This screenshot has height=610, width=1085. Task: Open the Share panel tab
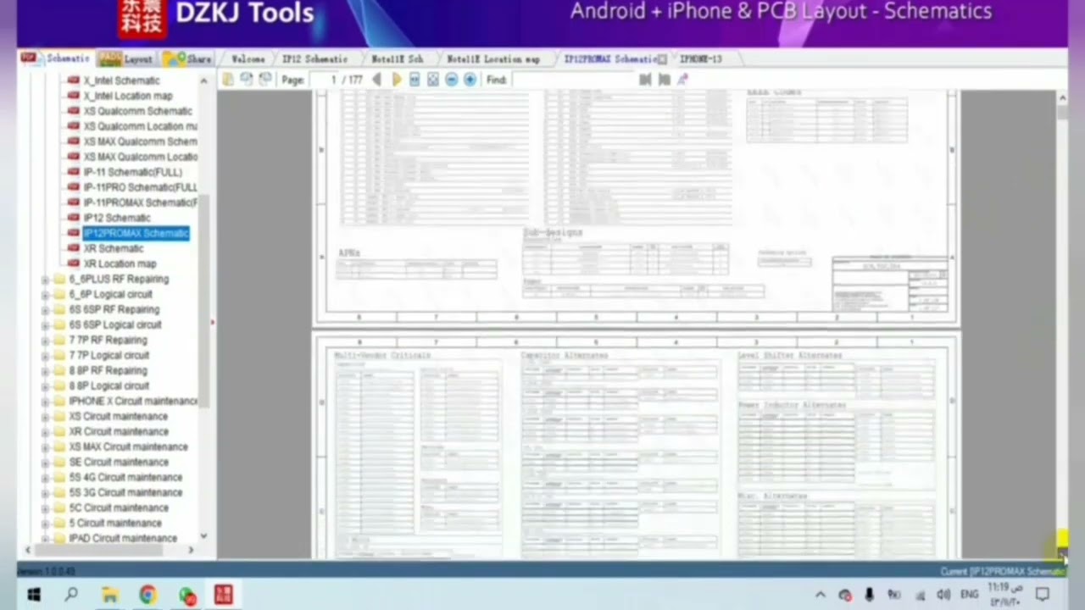188,58
